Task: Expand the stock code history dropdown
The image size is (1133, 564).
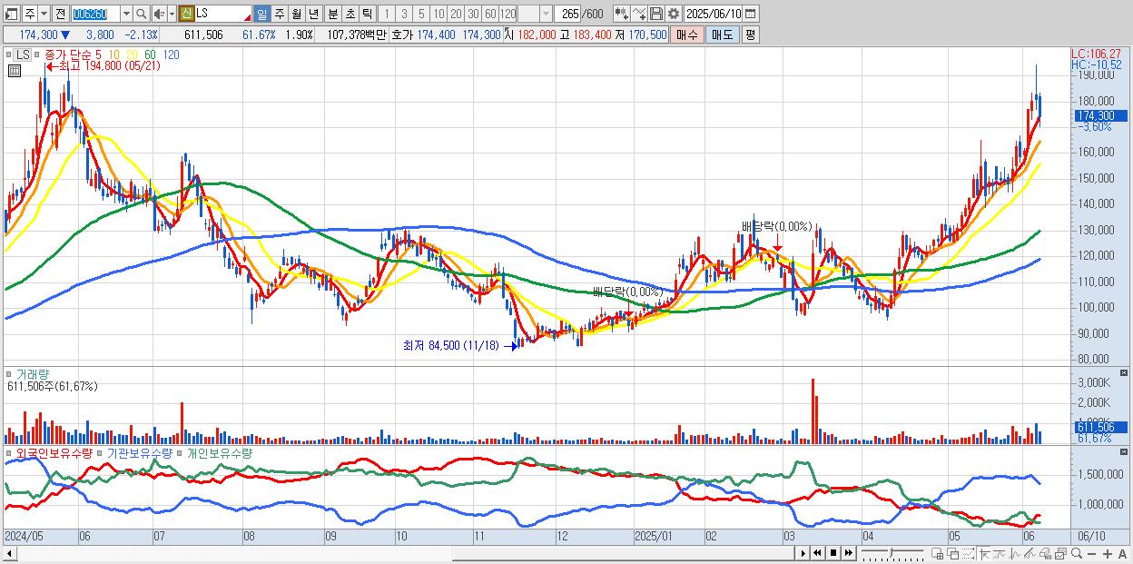Action: (126, 15)
